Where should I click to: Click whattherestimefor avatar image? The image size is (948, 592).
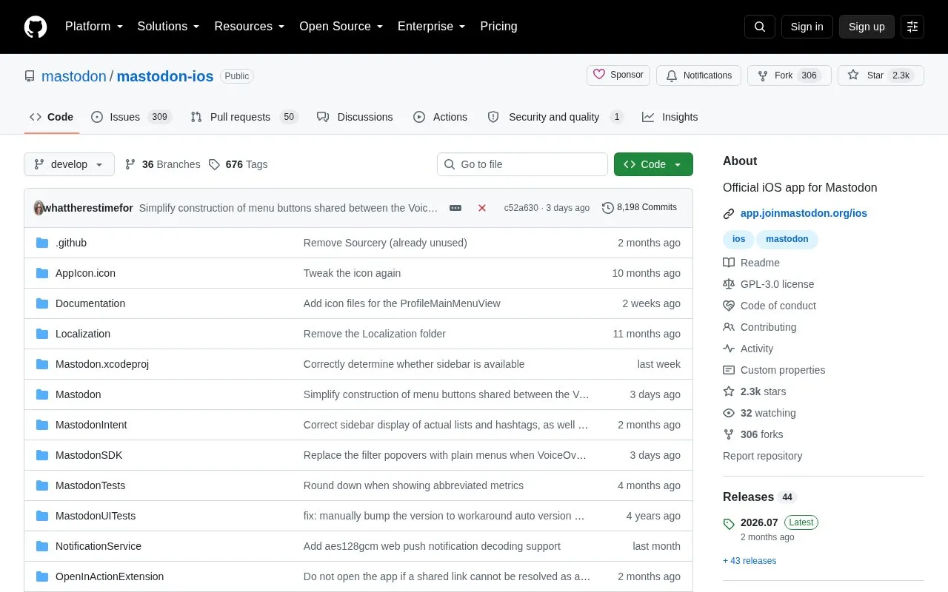tap(39, 208)
